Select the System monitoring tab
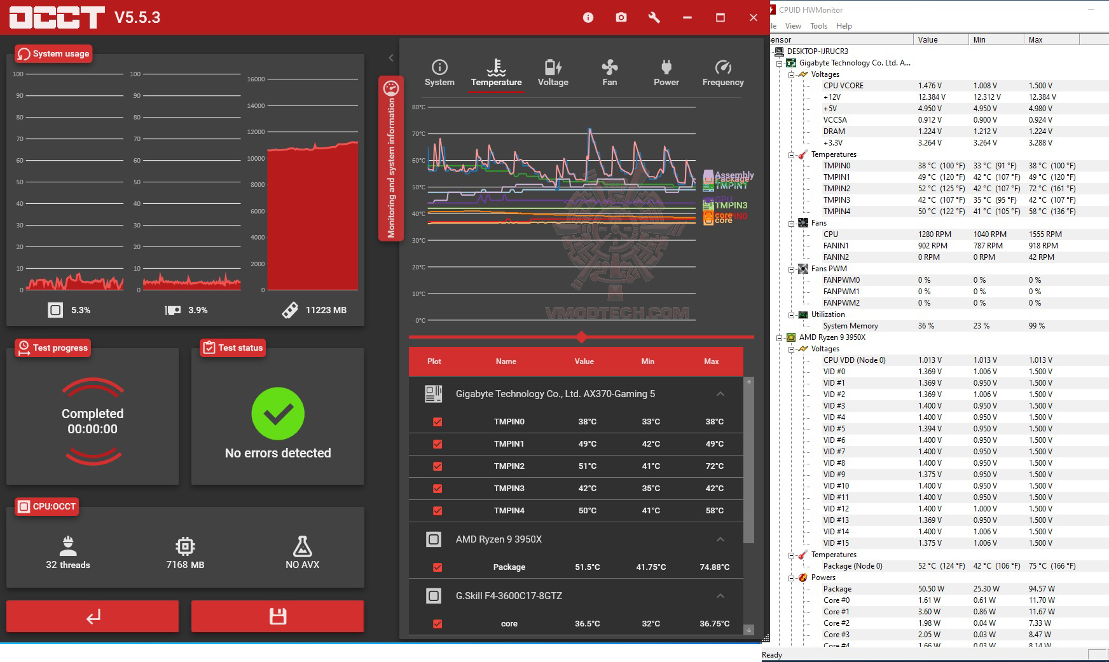This screenshot has width=1109, height=662. [439, 73]
